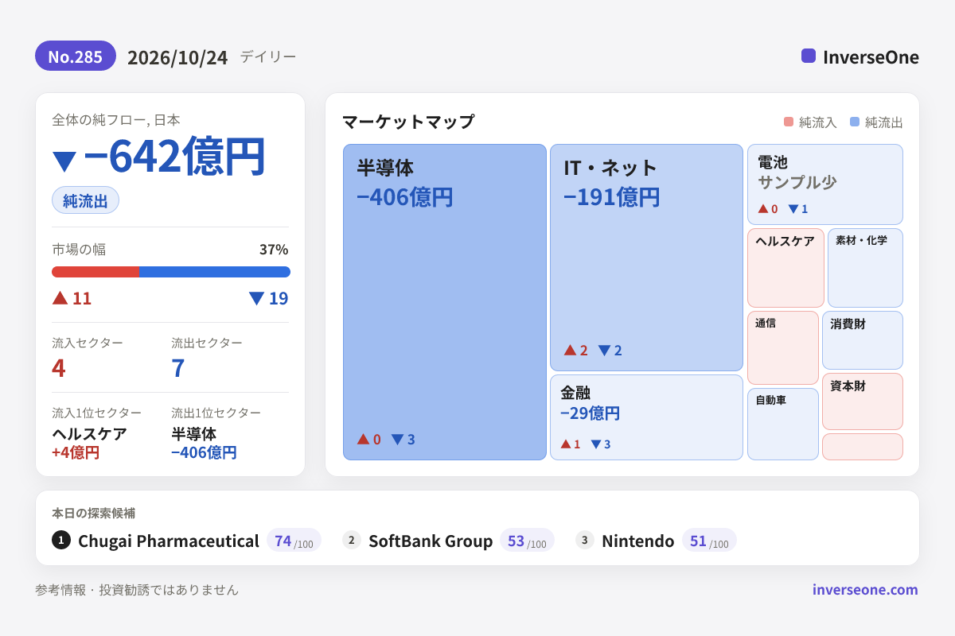
Task: Click the top outflow sector 半導体 value −406億円
Action: (x=204, y=452)
